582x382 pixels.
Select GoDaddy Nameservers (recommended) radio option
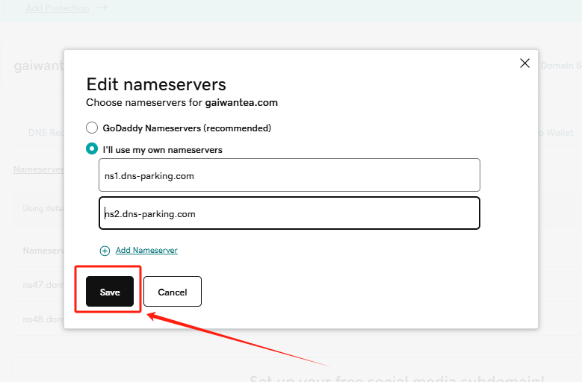tap(92, 128)
